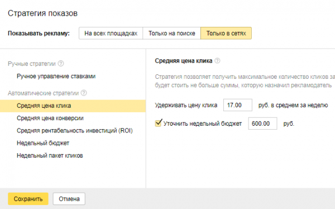Click the Стратегия показов title
Screen dimensions: 335x209
[43, 13]
